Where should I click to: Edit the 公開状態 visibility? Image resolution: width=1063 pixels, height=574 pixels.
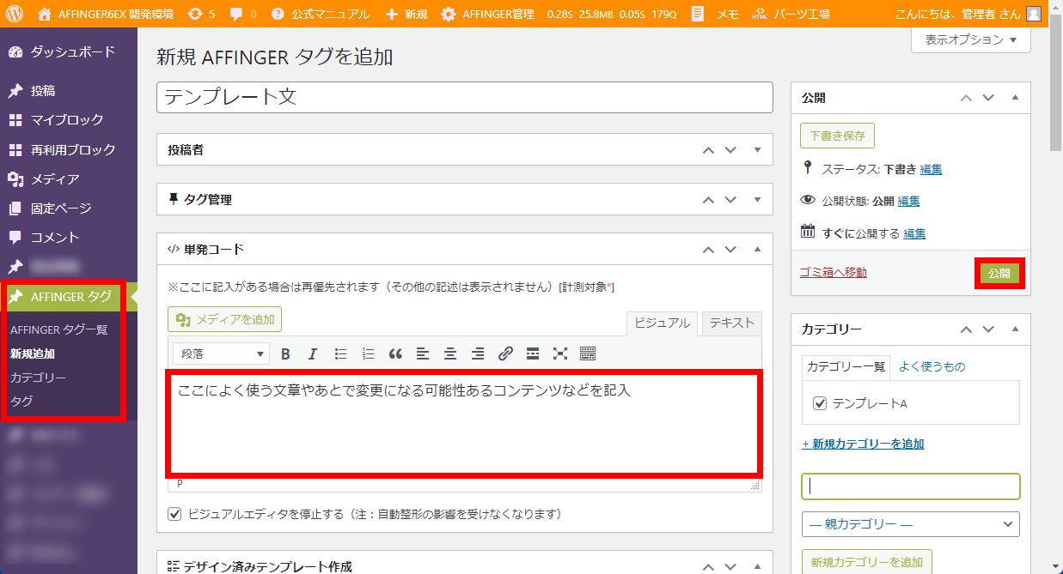click(908, 202)
